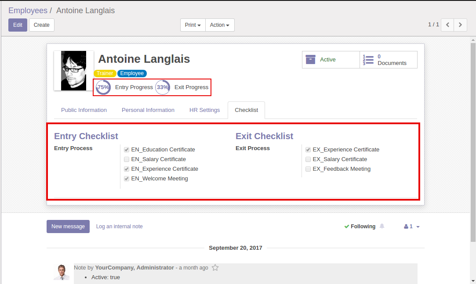Click the green Following checkmark
The image size is (476, 284).
coord(347,226)
